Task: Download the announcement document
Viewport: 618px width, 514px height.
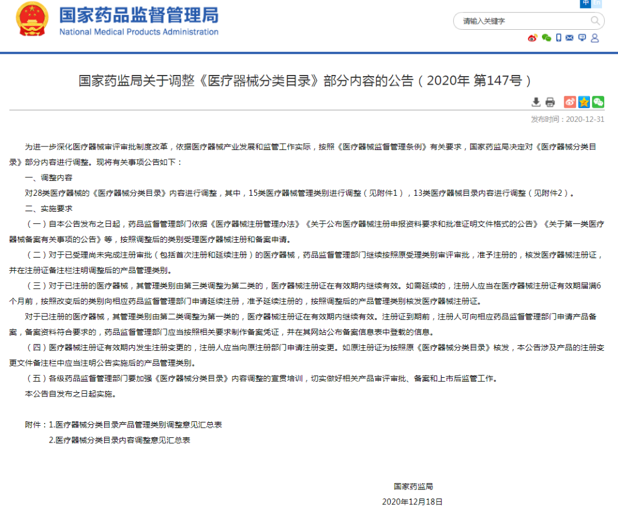Action: coord(536,101)
